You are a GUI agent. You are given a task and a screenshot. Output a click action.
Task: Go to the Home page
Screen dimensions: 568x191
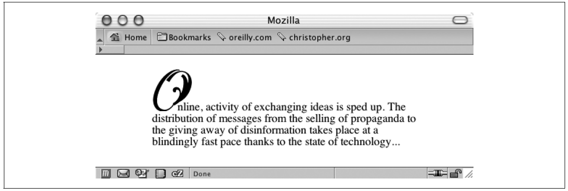click(128, 37)
